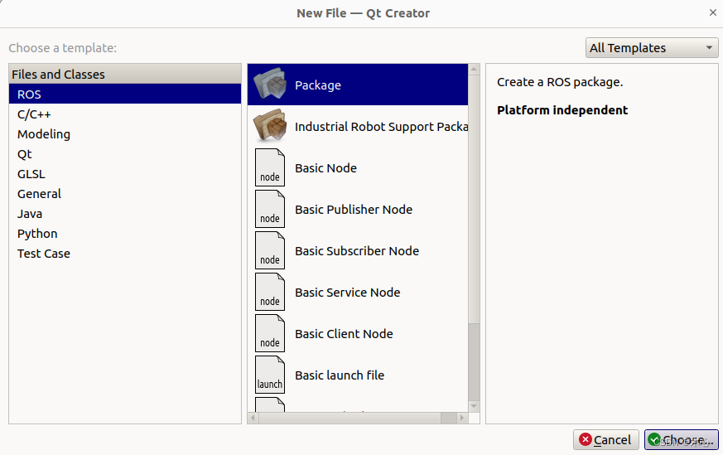Click the Basic Node file icon
The width and height of the screenshot is (723, 455).
click(270, 167)
